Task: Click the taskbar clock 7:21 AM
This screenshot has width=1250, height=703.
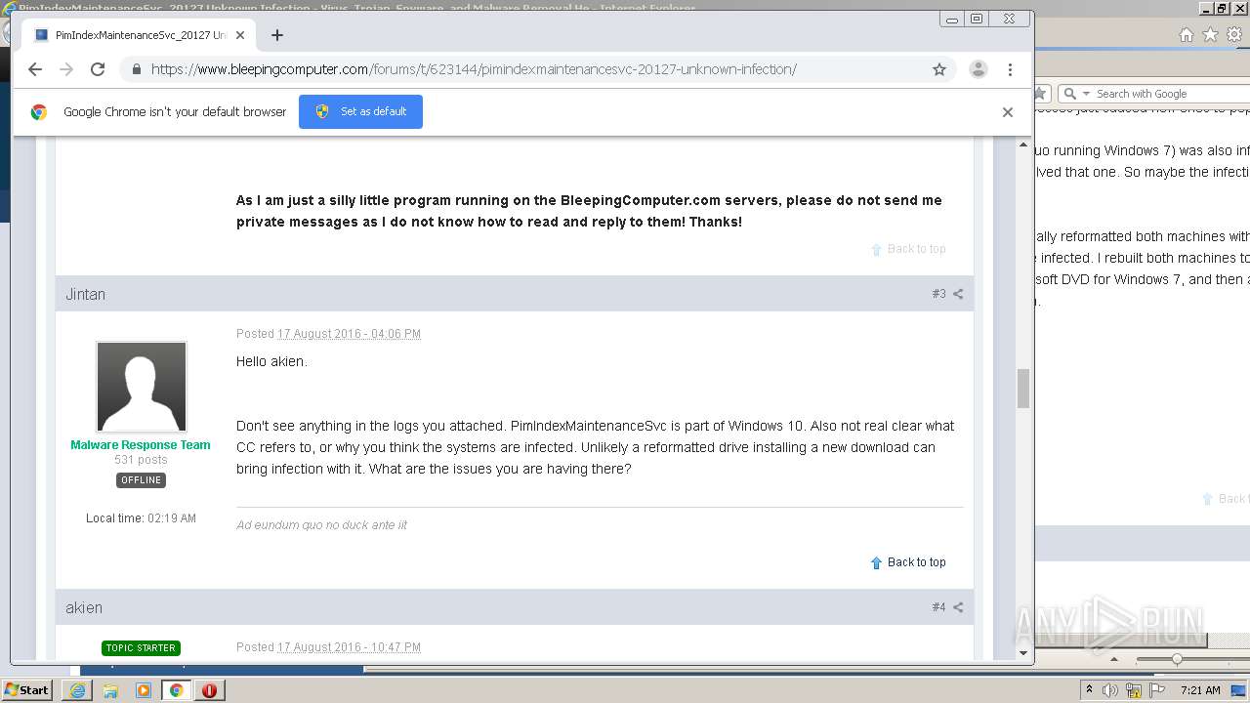Action: 1200,690
